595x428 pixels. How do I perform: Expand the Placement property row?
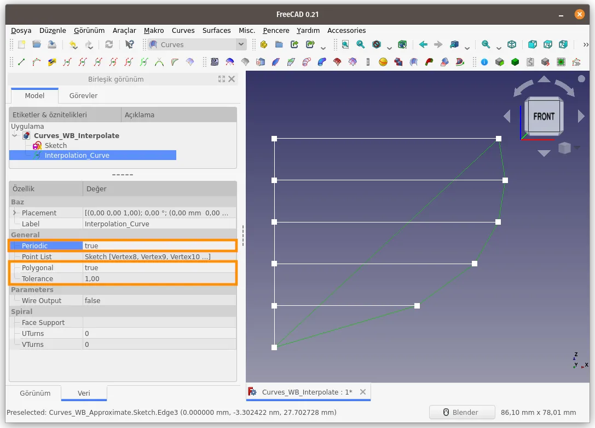pyautogui.click(x=15, y=213)
